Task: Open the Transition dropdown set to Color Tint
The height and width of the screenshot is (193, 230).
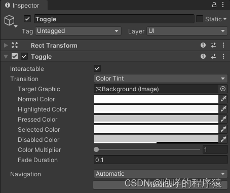Action: 161,79
